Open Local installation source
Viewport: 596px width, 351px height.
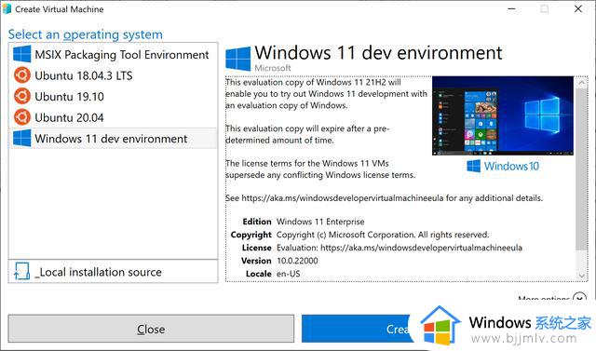click(x=114, y=271)
